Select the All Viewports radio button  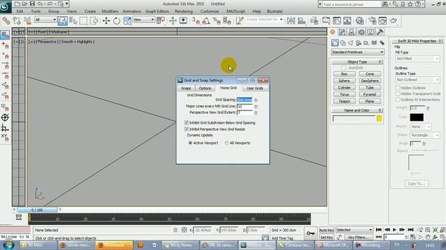click(x=226, y=143)
